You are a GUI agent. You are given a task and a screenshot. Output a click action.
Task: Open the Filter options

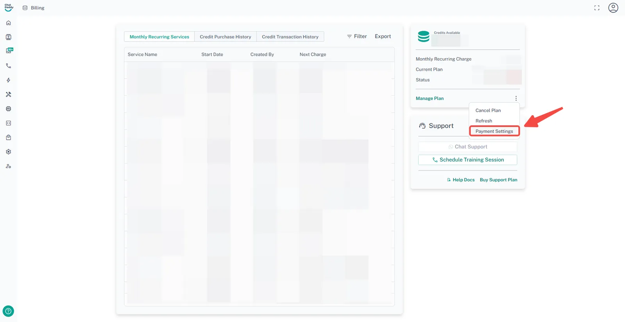pos(357,36)
